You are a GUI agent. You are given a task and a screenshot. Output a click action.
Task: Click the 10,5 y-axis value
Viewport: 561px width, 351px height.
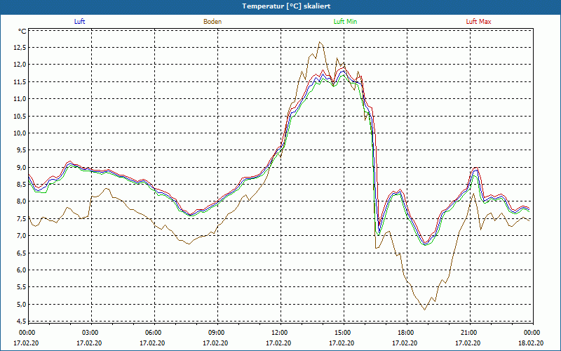(x=19, y=116)
